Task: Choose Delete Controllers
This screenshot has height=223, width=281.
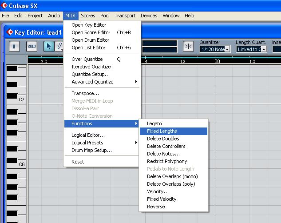Action: pyautogui.click(x=174, y=146)
